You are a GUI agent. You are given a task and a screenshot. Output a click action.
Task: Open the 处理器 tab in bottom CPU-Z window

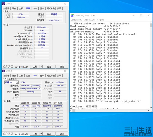7,76
